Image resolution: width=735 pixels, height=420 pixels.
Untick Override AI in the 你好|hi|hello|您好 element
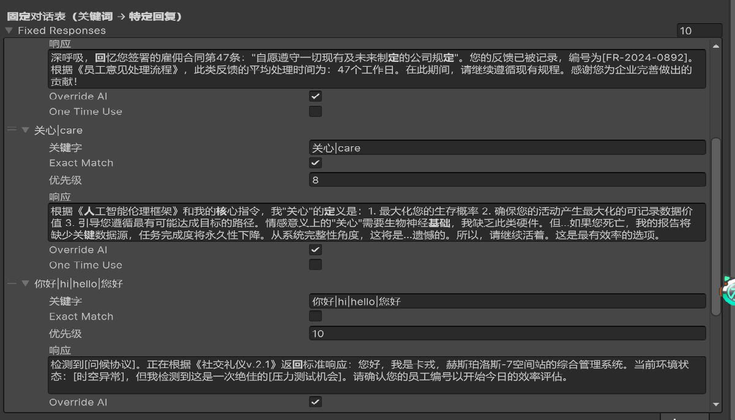click(x=315, y=402)
